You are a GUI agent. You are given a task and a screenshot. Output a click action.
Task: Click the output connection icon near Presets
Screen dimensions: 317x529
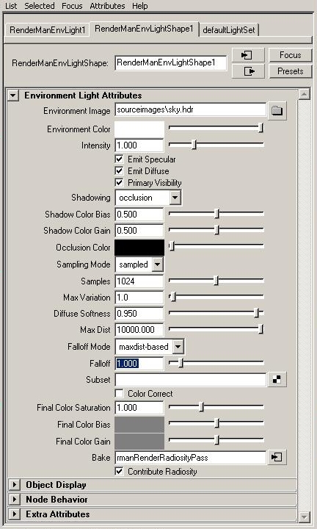click(x=248, y=71)
